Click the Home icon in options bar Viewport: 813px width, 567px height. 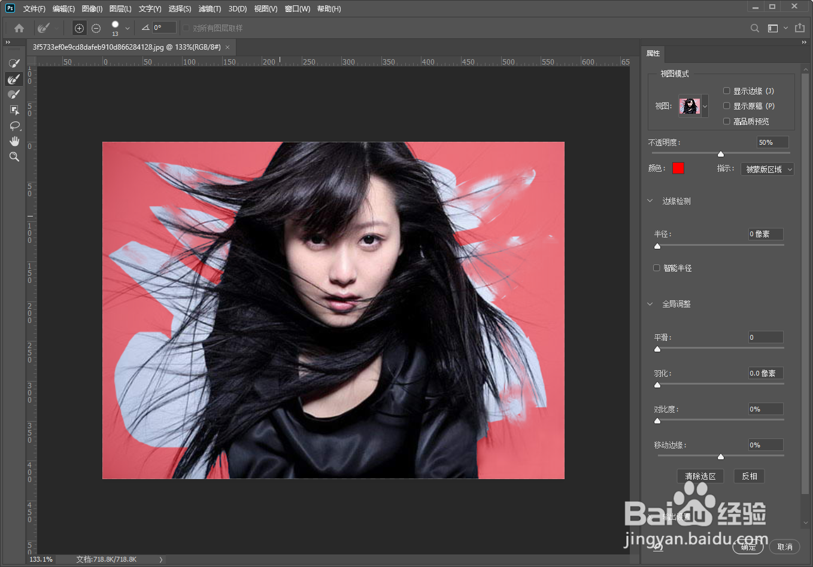tap(19, 28)
